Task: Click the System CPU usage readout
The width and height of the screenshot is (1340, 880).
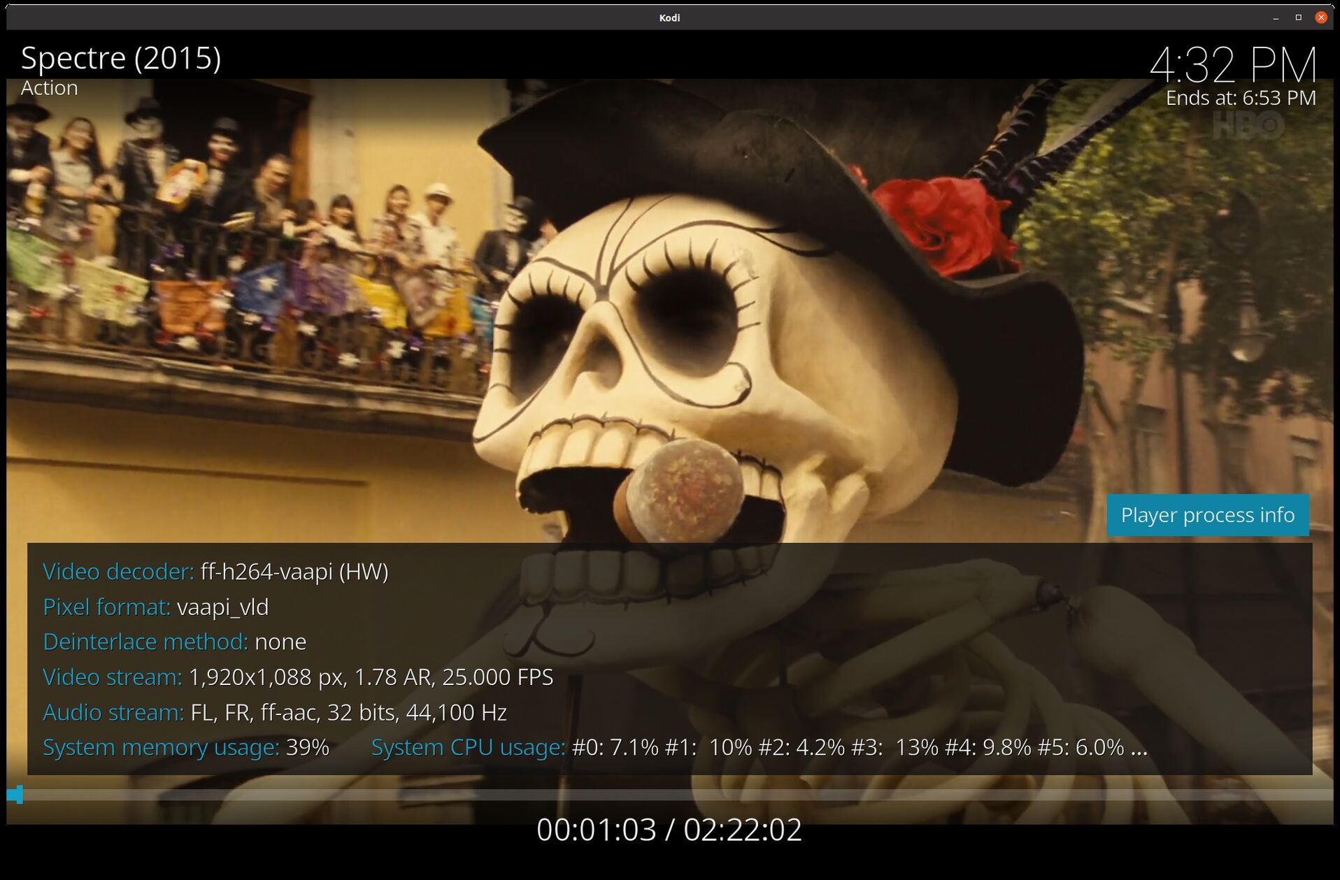Action: [x=760, y=747]
